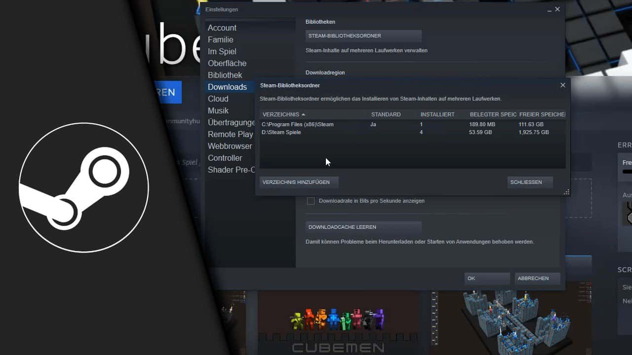Click installed count for C:\Program Files (x86)\Steam
This screenshot has width=632, height=355.
[421, 124]
